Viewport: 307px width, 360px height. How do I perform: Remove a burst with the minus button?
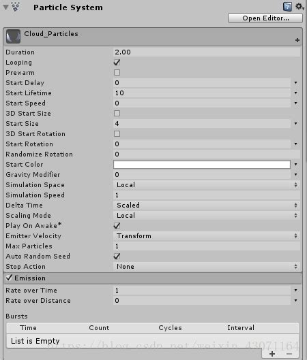coord(289,354)
